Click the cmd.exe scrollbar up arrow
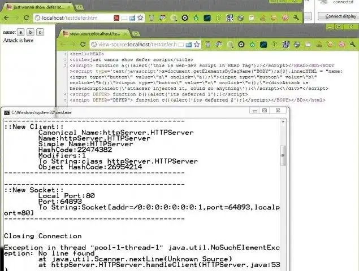Screen dimensions: 359x271 (x=283, y=121)
